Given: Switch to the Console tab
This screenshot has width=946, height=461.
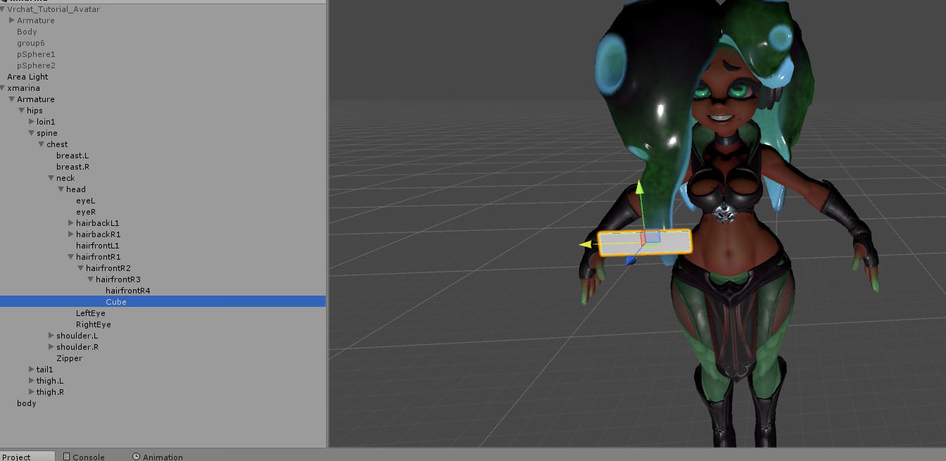Looking at the screenshot, I should 84,457.
